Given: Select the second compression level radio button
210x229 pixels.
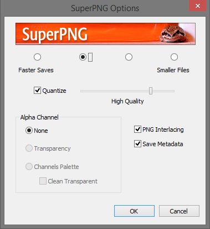Looking at the screenshot, I should 83,57.
